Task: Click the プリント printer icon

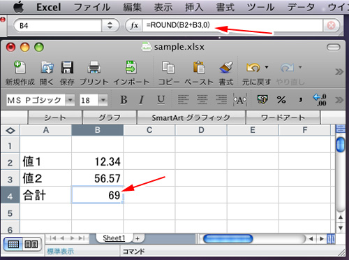Action: (94, 68)
